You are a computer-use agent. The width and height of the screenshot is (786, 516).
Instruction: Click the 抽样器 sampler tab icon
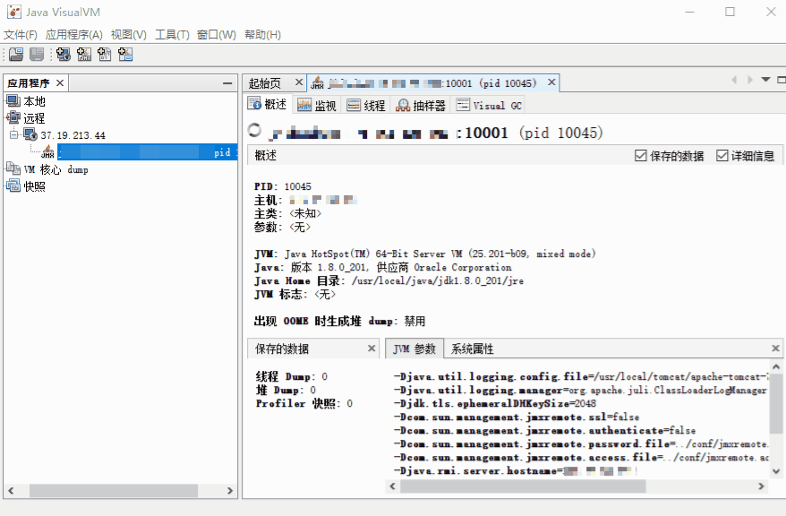(403, 105)
